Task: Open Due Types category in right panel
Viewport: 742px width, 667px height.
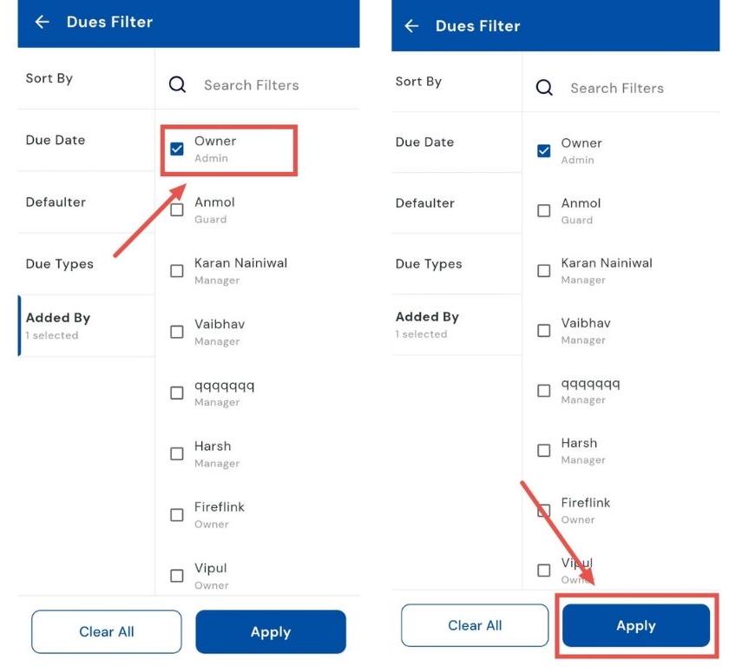Action: 429,264
